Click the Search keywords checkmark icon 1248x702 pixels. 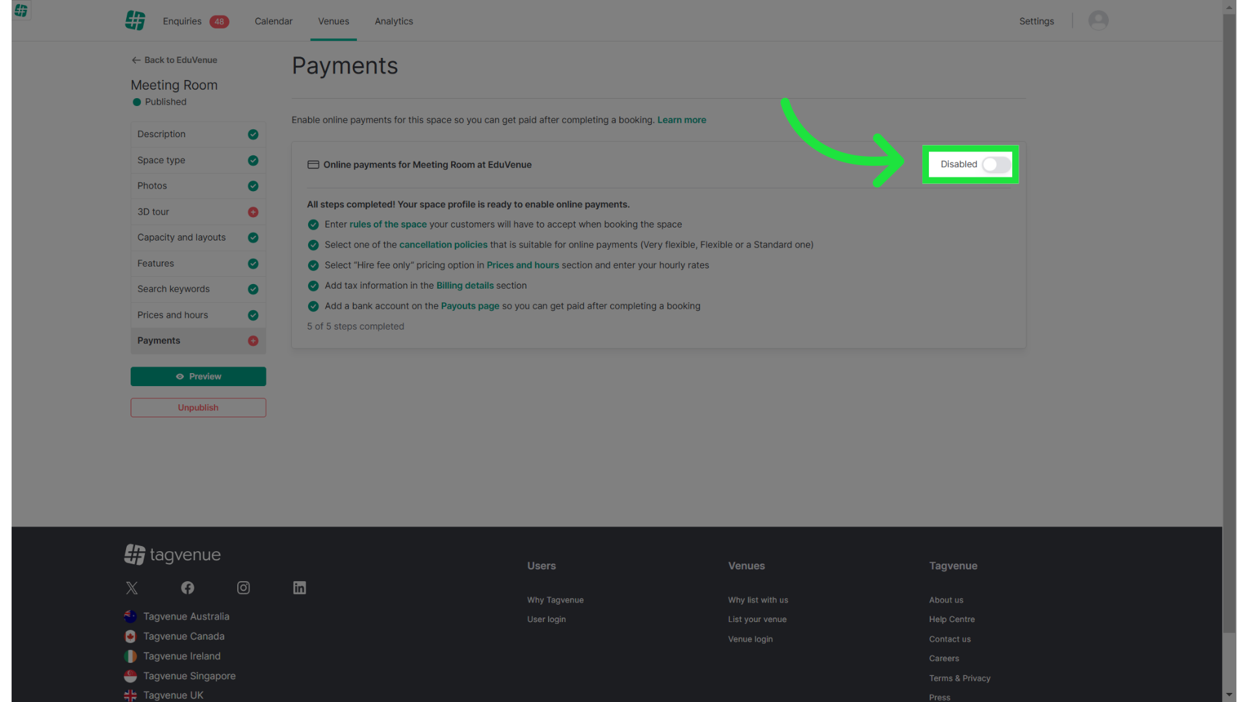pyautogui.click(x=253, y=289)
